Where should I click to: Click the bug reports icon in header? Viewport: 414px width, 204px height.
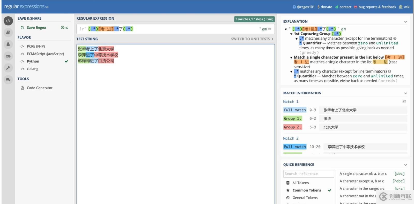pyautogui.click(x=356, y=7)
